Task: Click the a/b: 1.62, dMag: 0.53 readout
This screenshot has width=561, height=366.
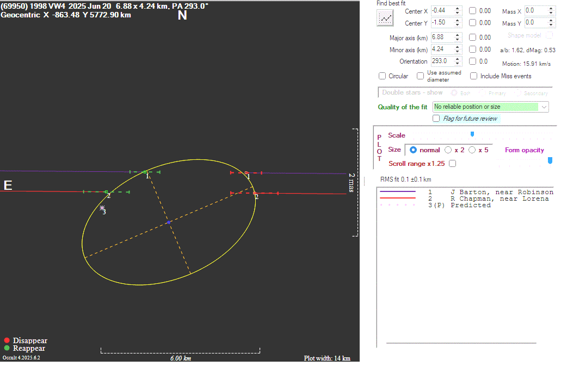Action: pos(528,51)
